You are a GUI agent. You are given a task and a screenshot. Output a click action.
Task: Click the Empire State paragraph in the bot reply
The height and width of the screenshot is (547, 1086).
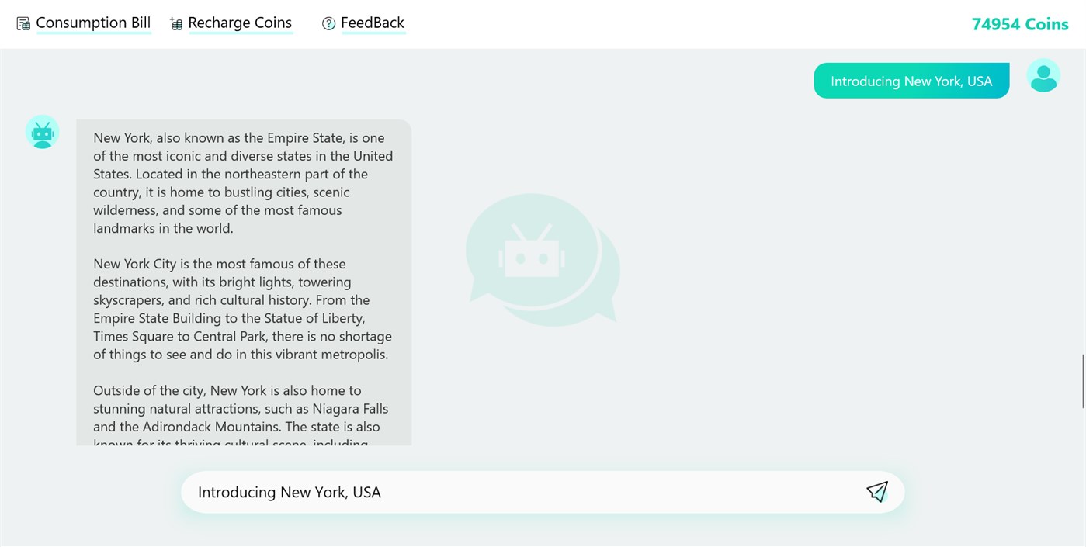243,183
